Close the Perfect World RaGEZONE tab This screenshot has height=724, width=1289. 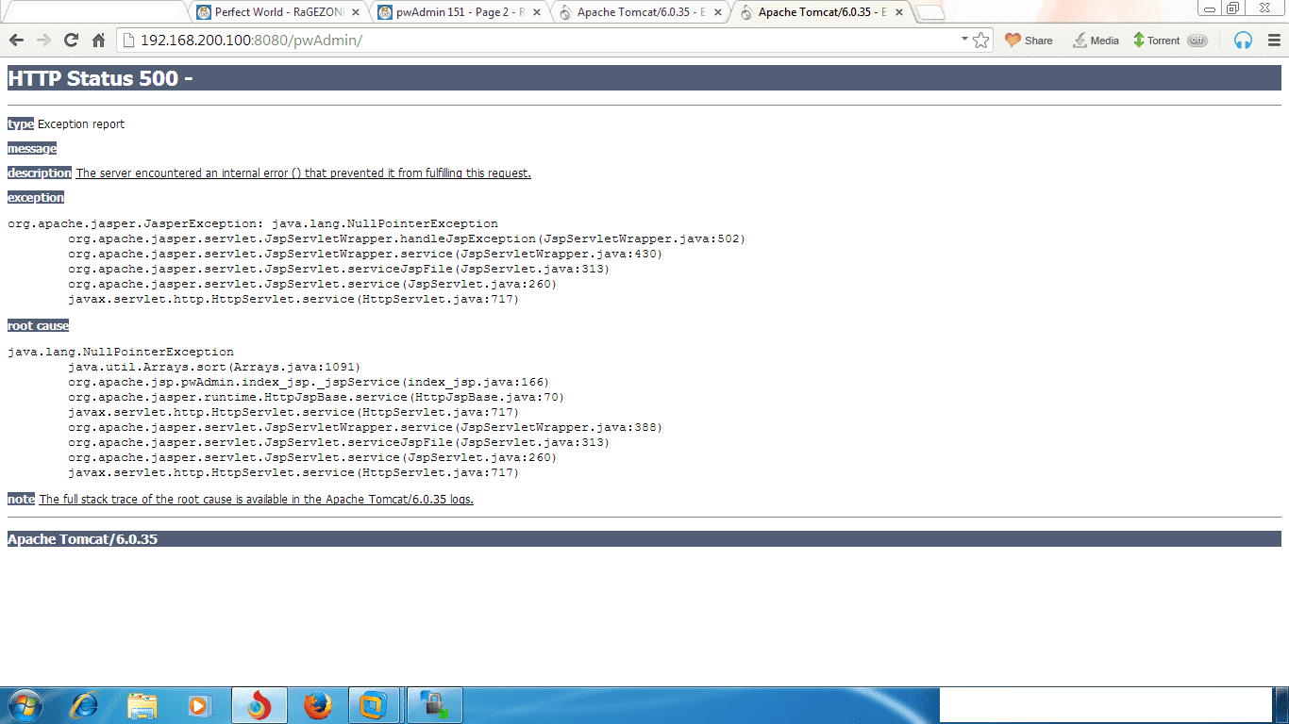(355, 13)
